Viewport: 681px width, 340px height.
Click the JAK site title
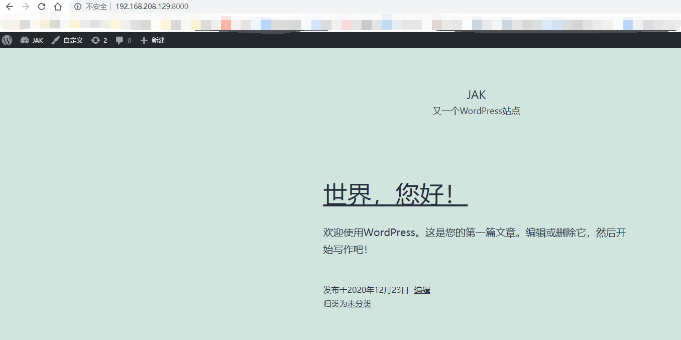coord(476,95)
